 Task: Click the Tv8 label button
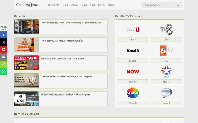coord(166,39)
